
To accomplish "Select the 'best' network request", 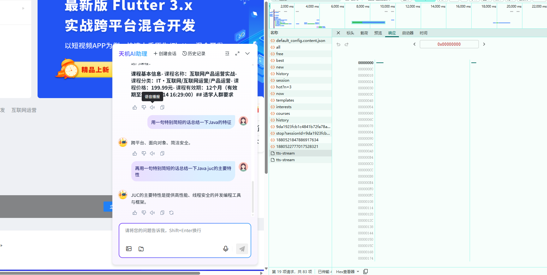I will click(300, 61).
